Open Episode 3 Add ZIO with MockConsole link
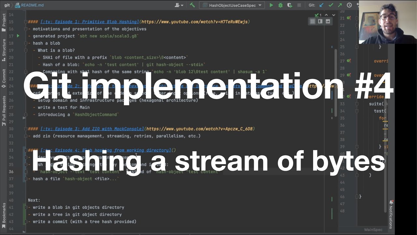This screenshot has width=417, height=235. pyautogui.click(x=92, y=129)
